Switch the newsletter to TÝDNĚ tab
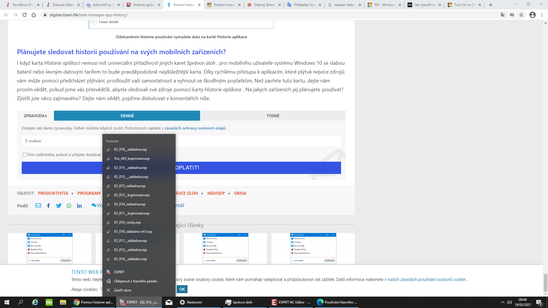This screenshot has width=548, height=308. coord(273,116)
